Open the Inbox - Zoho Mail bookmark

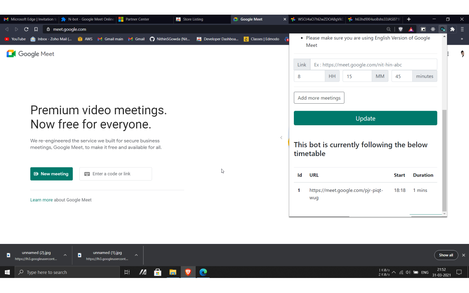51,39
